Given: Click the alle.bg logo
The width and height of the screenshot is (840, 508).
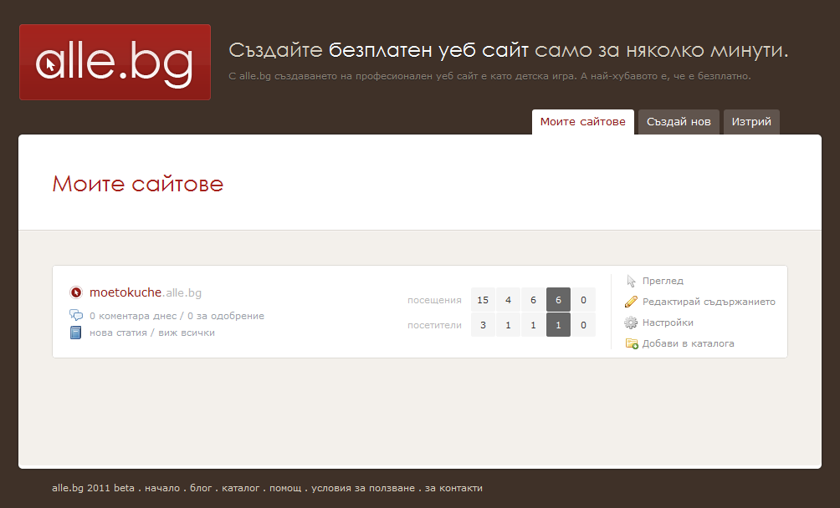Looking at the screenshot, I should (x=115, y=62).
